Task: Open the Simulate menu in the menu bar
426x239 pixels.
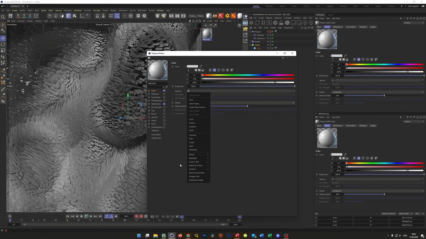Action: [x=97, y=10]
